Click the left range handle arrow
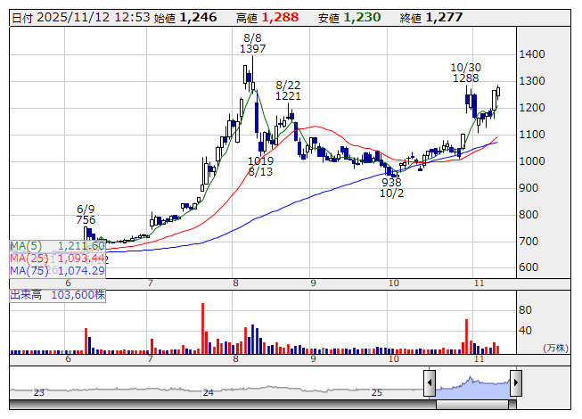This screenshot has width=582, height=419. pyautogui.click(x=429, y=384)
